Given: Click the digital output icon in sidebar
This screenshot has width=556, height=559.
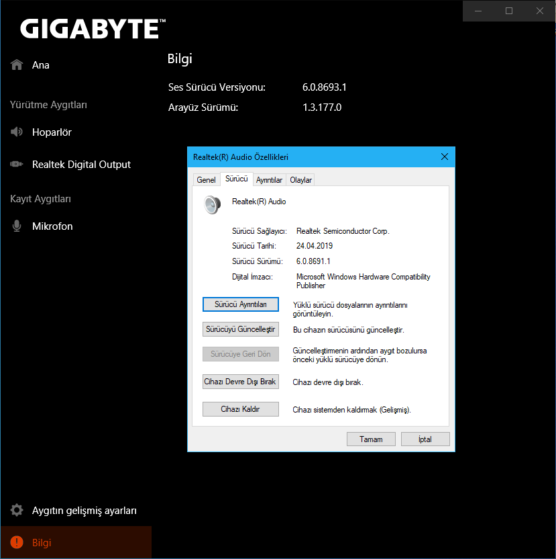Looking at the screenshot, I should [16, 164].
